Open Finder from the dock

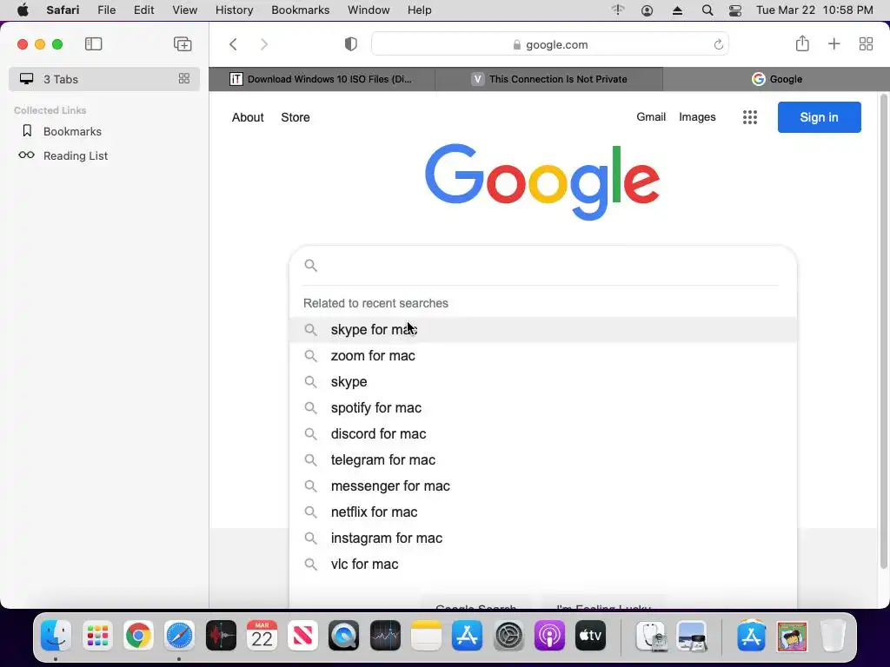[56, 636]
